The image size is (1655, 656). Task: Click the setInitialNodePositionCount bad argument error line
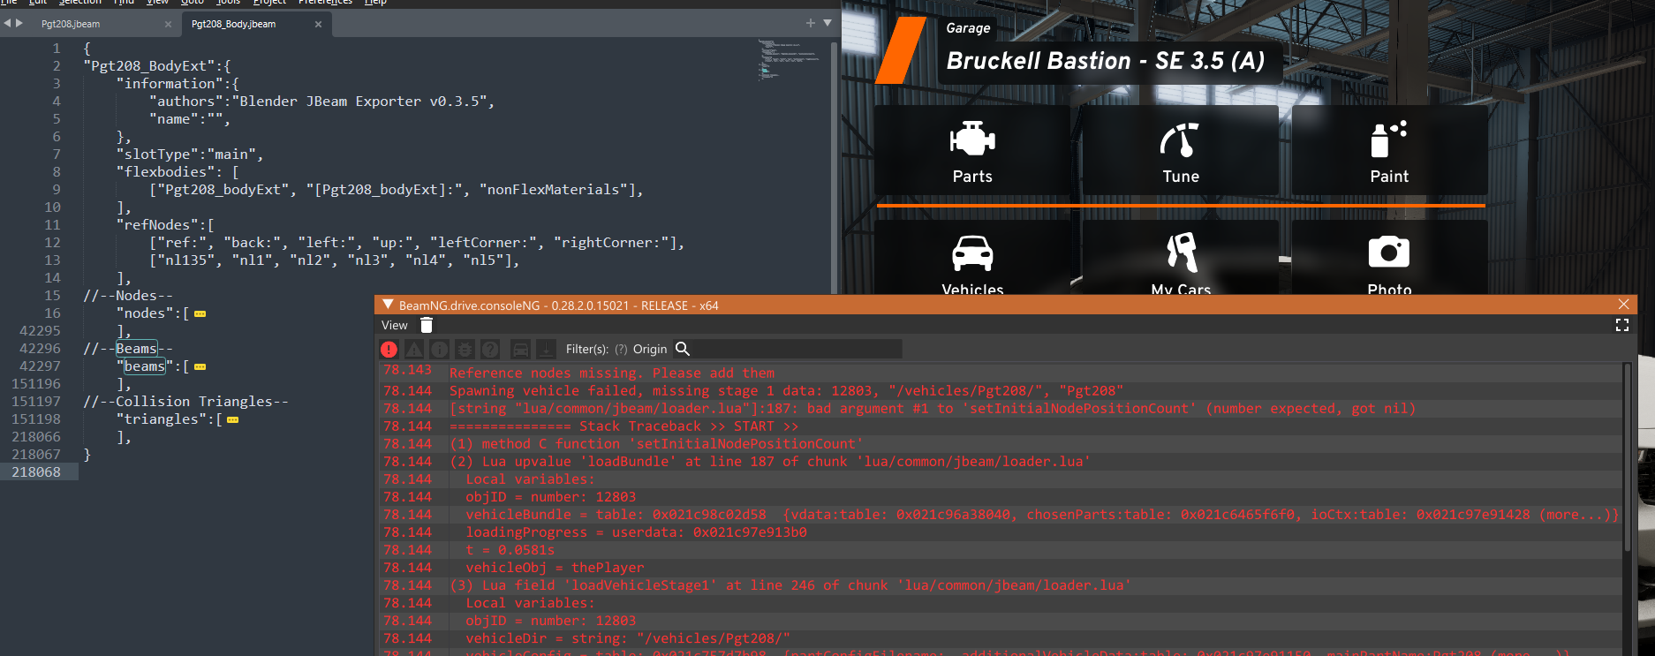point(933,409)
